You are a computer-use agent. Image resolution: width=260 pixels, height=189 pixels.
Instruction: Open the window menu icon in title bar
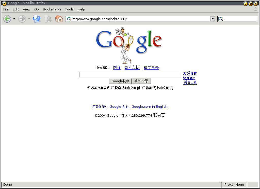4,3
